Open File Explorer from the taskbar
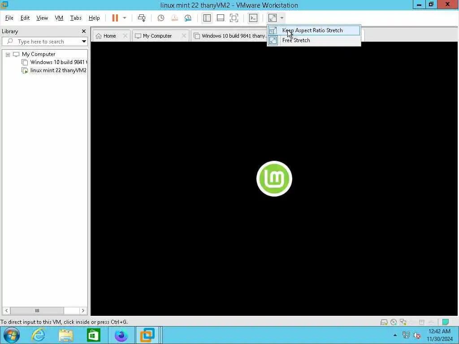Viewport: 459px width, 344px height. click(x=66, y=335)
